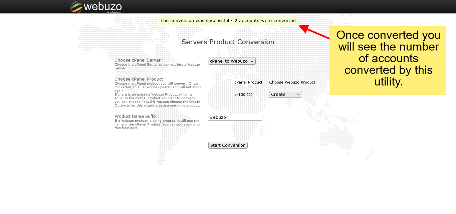Image resolution: width=456 pixels, height=214 pixels.
Task: Click the Webuzo swirl logo icon
Action: [76, 7]
